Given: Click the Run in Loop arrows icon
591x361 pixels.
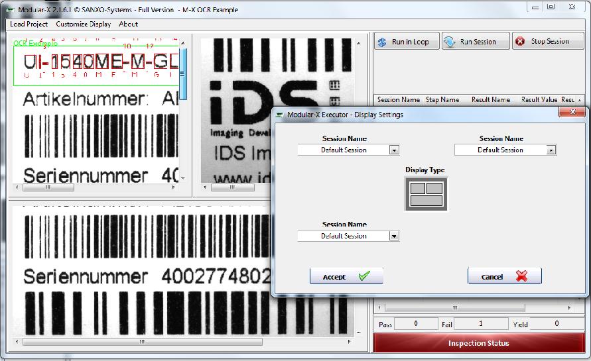Looking at the screenshot, I should point(382,42).
